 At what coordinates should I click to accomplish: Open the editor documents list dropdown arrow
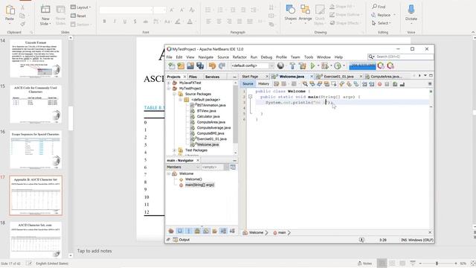pos(425,75)
